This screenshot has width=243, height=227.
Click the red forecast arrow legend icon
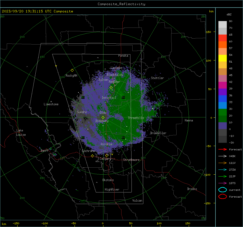click(222, 149)
